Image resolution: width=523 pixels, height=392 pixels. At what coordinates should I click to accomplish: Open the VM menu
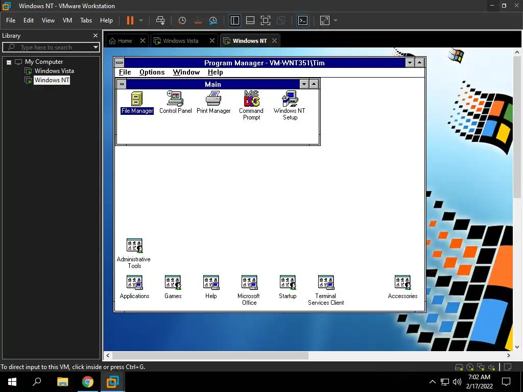point(67,20)
